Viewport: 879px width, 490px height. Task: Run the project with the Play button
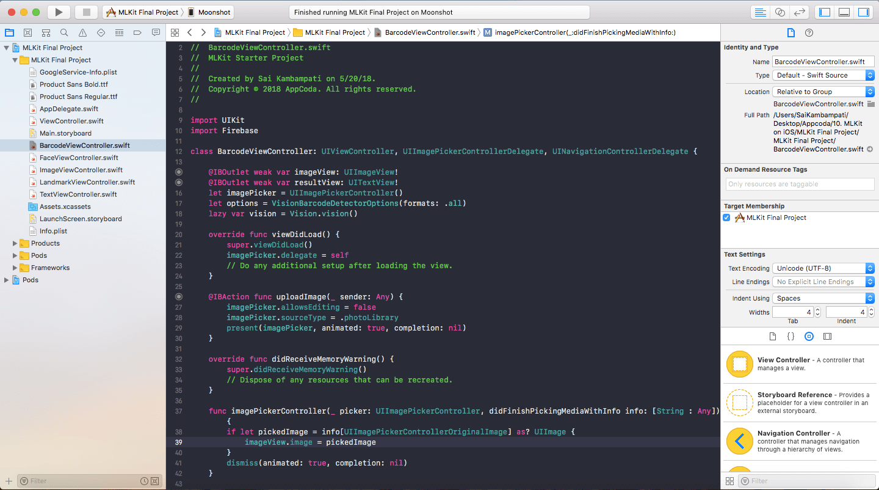point(59,12)
